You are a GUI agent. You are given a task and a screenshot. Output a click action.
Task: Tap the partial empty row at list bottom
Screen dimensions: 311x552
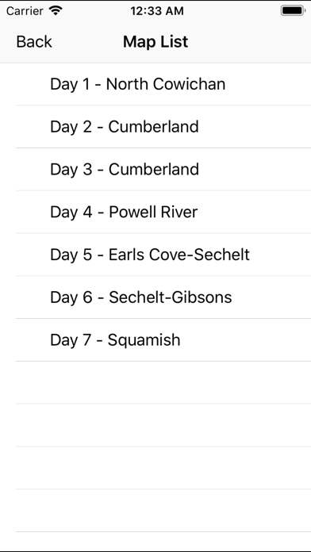pyautogui.click(x=155, y=542)
